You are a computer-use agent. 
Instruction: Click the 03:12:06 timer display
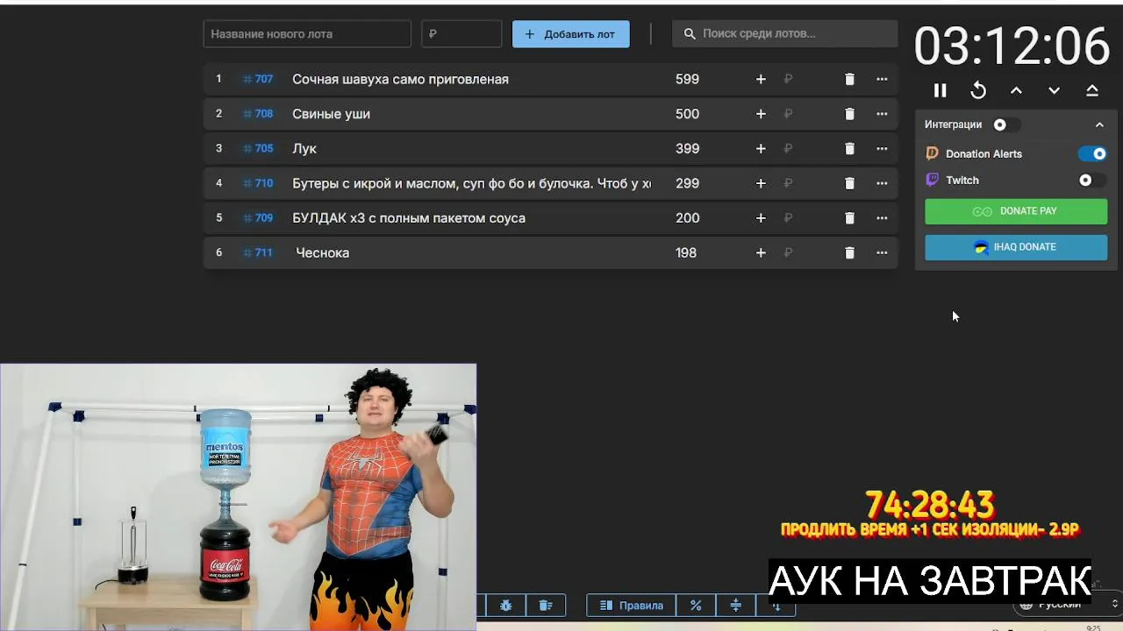(x=1012, y=46)
